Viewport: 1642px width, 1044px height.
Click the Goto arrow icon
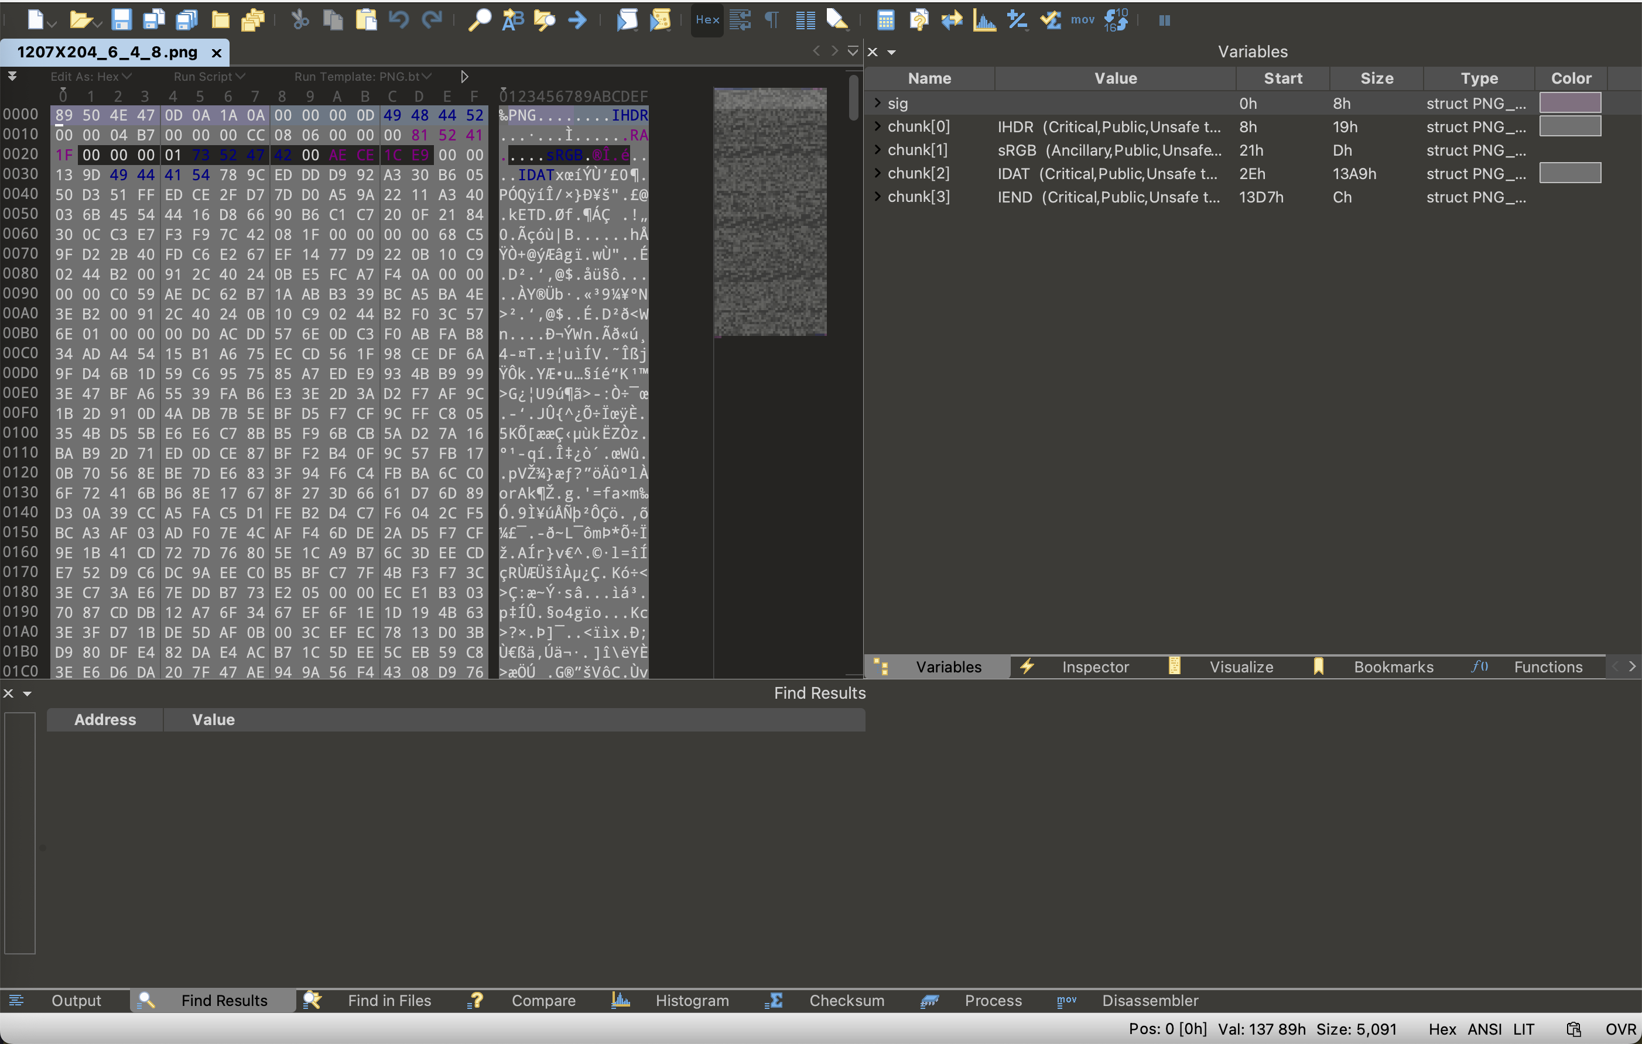coord(577,20)
